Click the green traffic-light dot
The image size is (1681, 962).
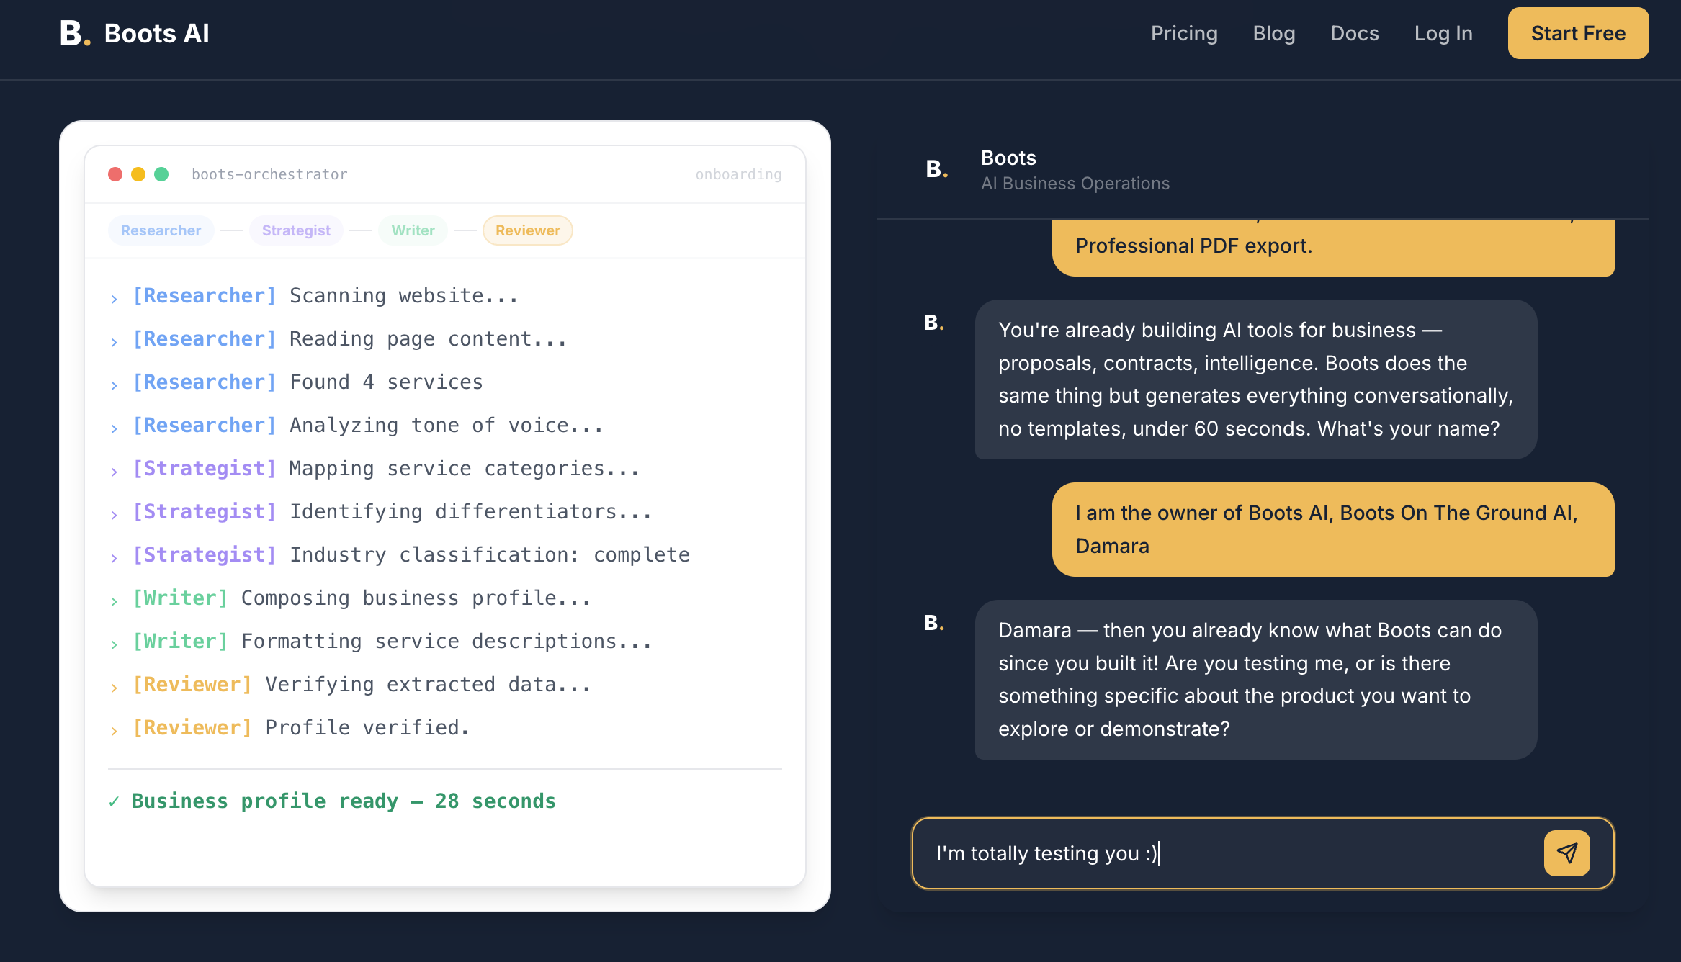coord(163,174)
